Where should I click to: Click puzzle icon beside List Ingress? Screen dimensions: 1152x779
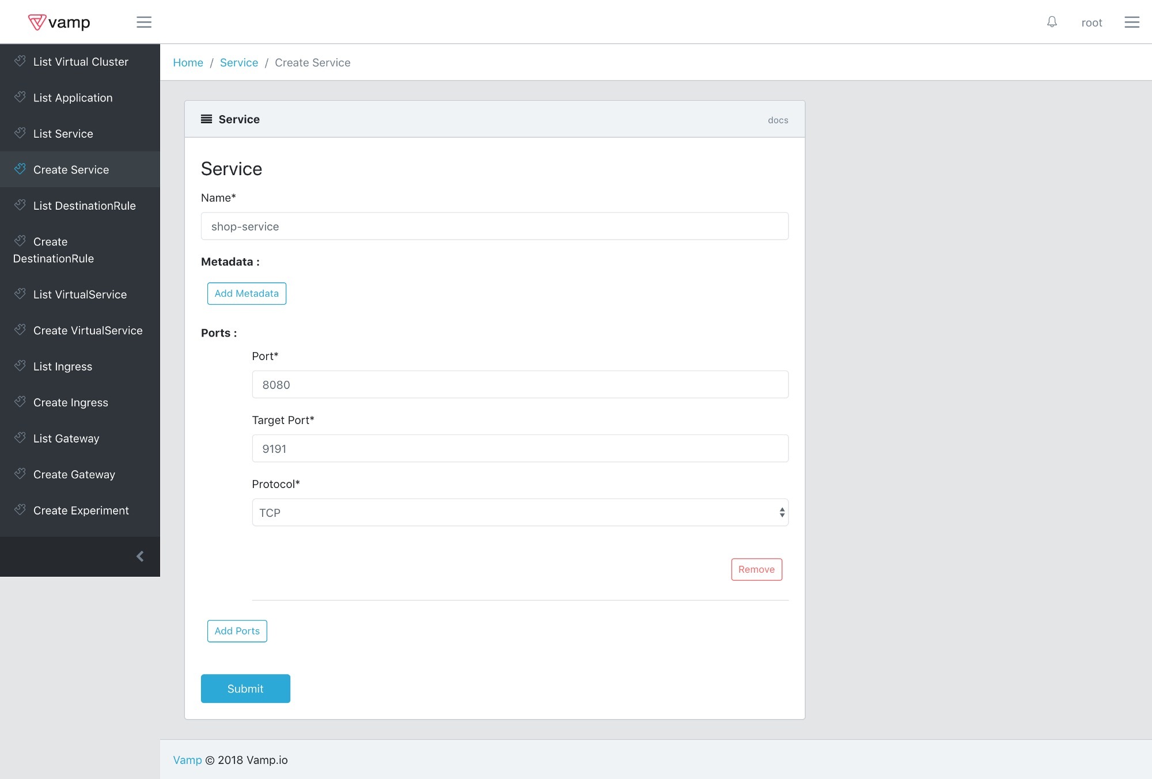[20, 366]
